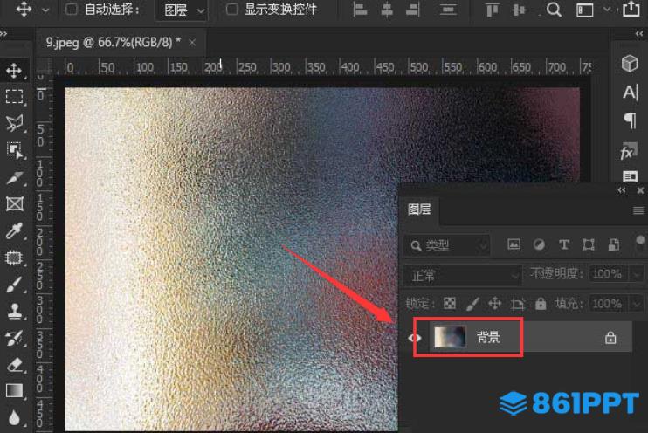The image size is (648, 433).
Task: Select the Rectangular Marquee tool
Action: click(x=14, y=96)
